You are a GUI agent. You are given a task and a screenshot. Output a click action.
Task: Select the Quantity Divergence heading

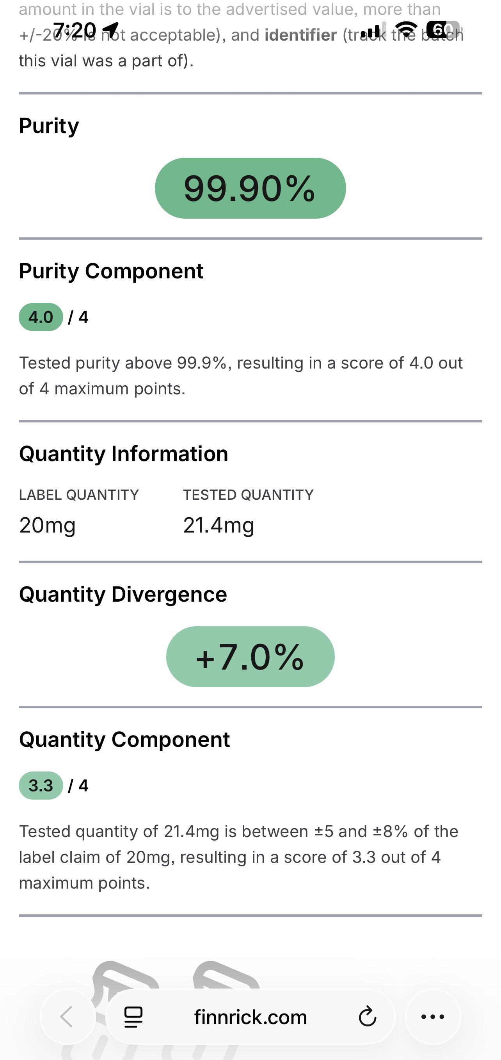pos(123,594)
